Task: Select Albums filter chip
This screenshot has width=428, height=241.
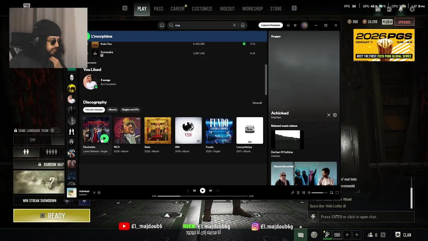Action: coord(112,109)
